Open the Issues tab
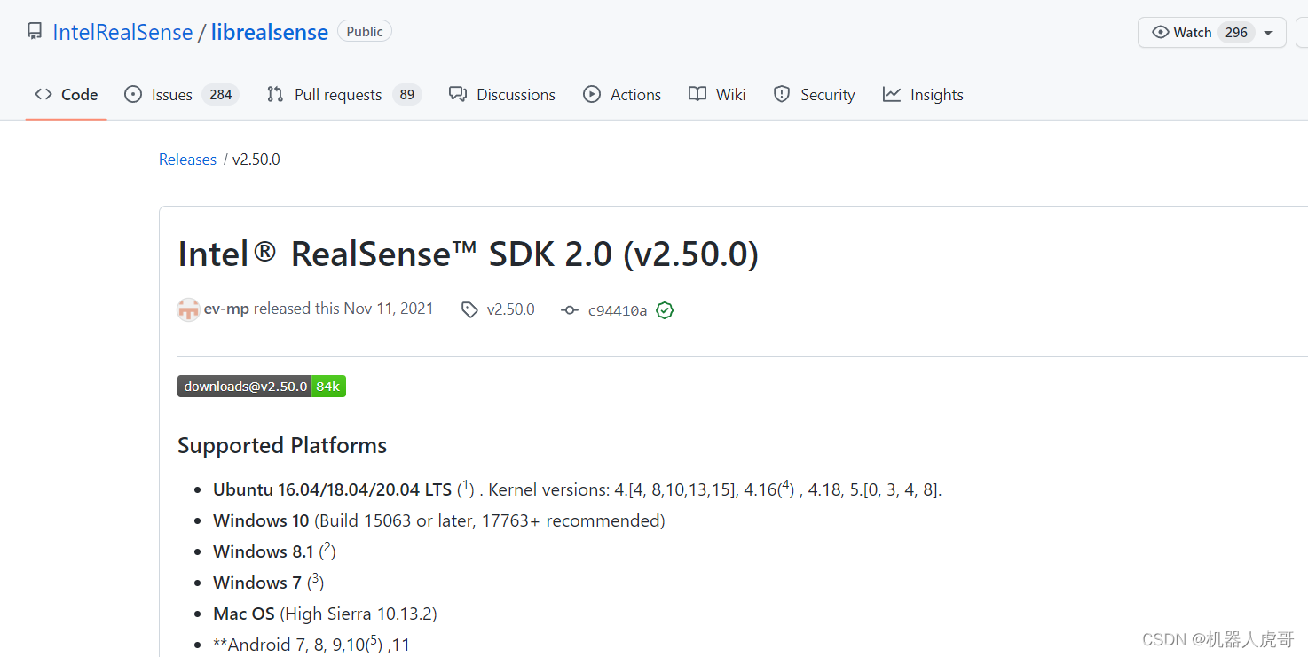This screenshot has width=1308, height=657. (181, 94)
